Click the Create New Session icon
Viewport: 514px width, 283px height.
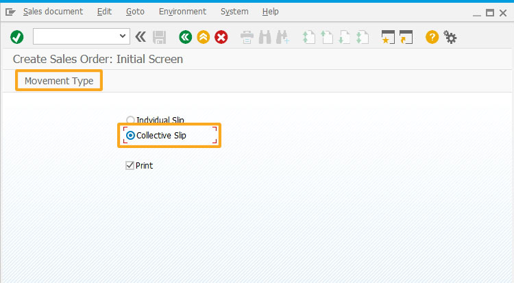[388, 37]
